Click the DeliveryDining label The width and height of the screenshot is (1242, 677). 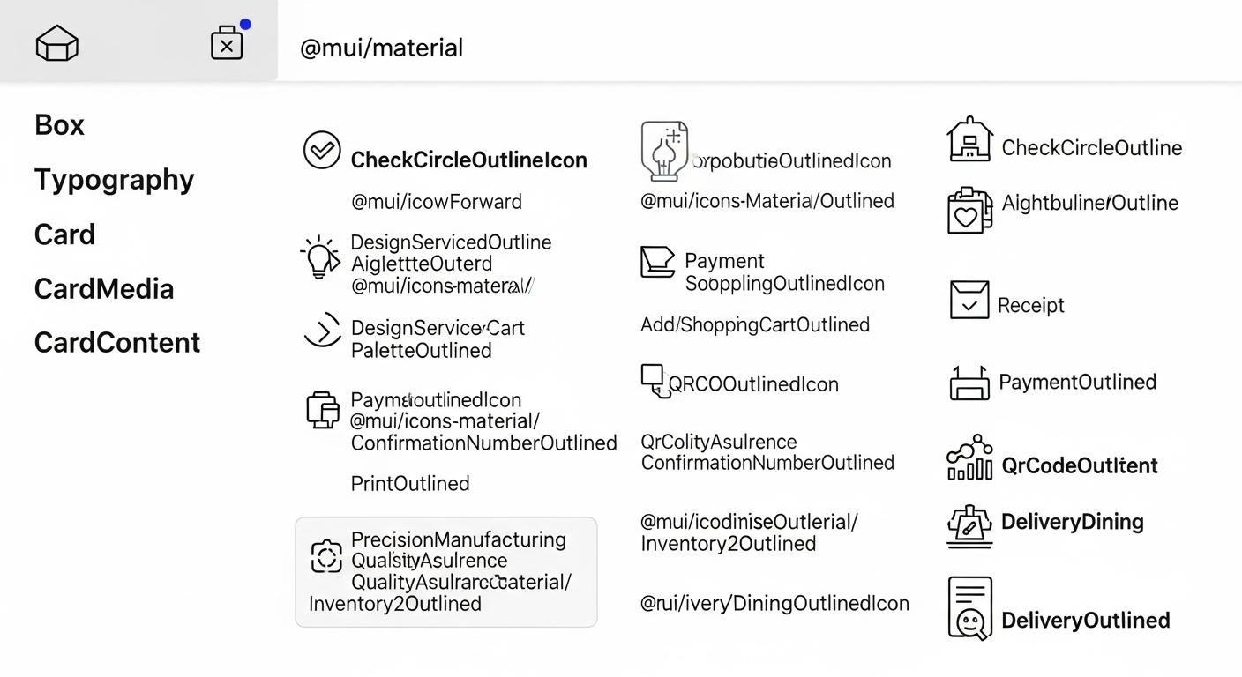coord(1072,522)
